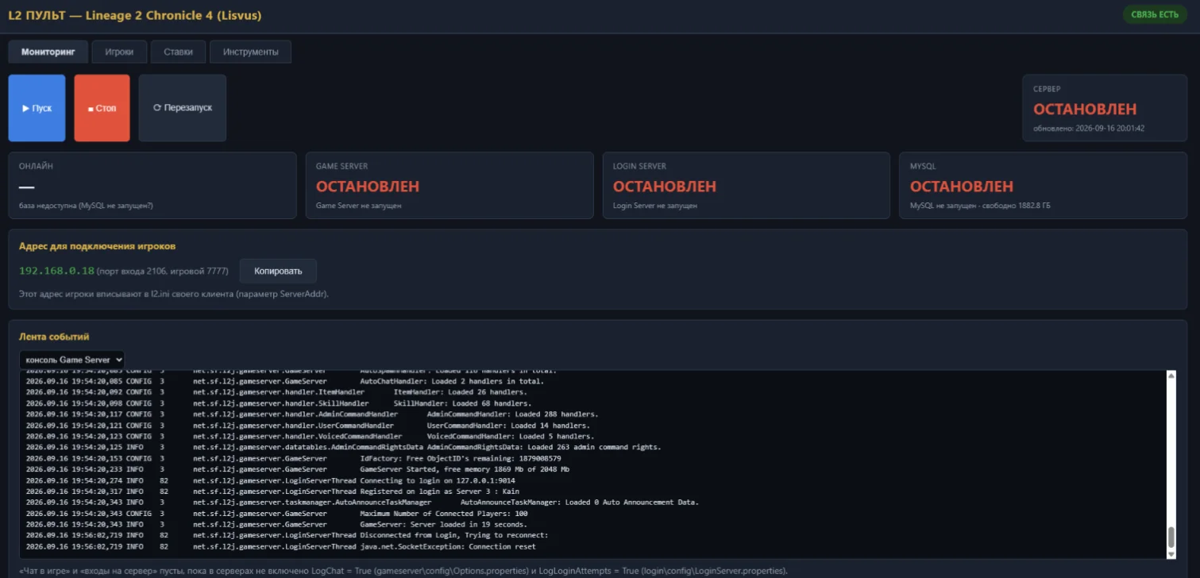This screenshot has width=1200, height=578.
Task: Click the log line 'java.net.SocketException: Connection reset'
Action: [280, 546]
